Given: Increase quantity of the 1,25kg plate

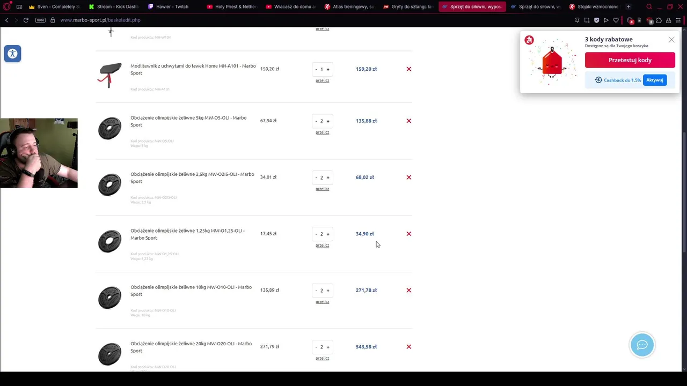Looking at the screenshot, I should [x=328, y=234].
